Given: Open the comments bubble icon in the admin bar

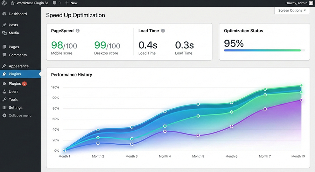Looking at the screenshot, I should click(55, 3).
